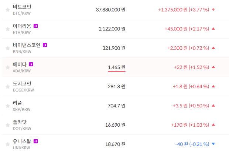Click the blue down triangle on the UNI row

point(213,144)
